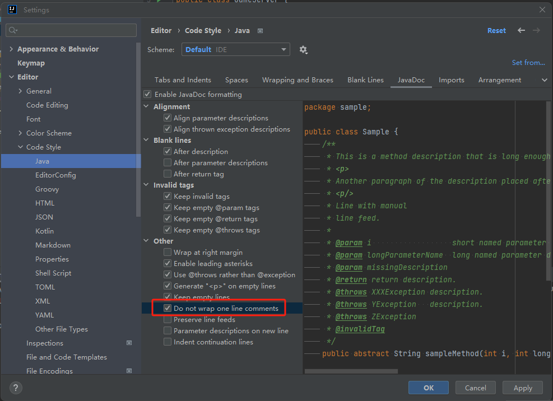This screenshot has width=553, height=401.
Task: Open the Imports tab
Action: click(451, 80)
